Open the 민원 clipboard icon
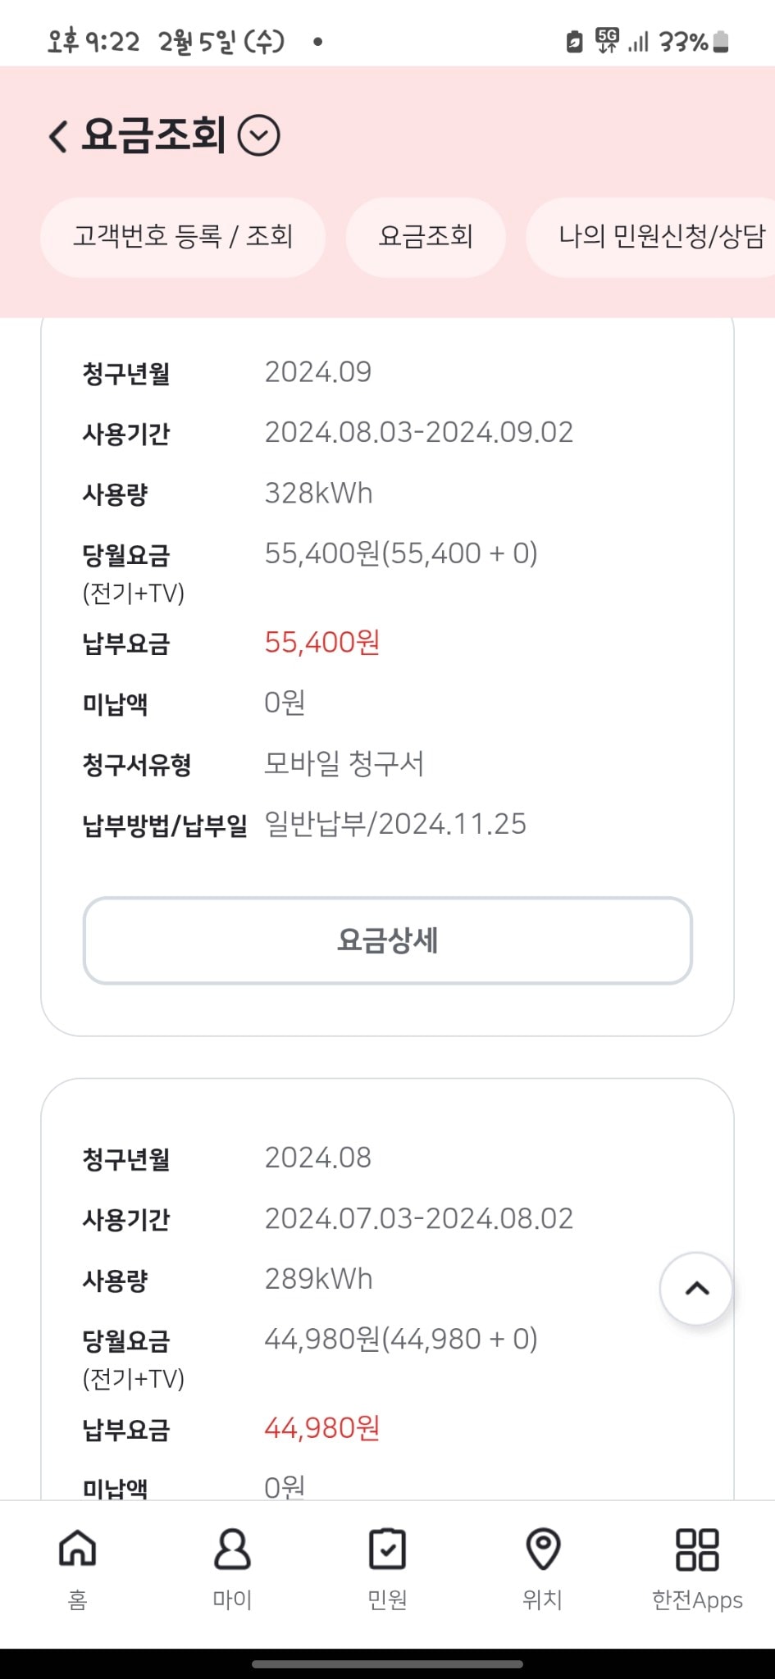This screenshot has height=1679, width=775. click(x=387, y=1549)
